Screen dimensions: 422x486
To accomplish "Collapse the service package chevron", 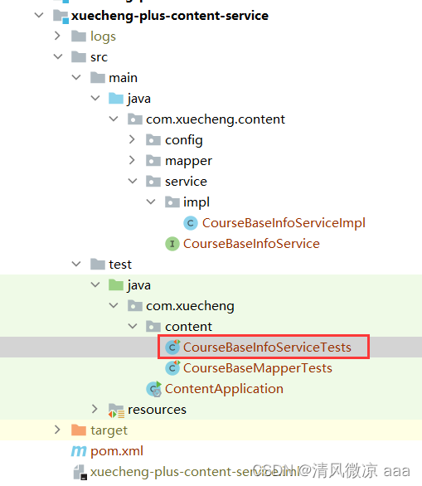I will click(133, 181).
